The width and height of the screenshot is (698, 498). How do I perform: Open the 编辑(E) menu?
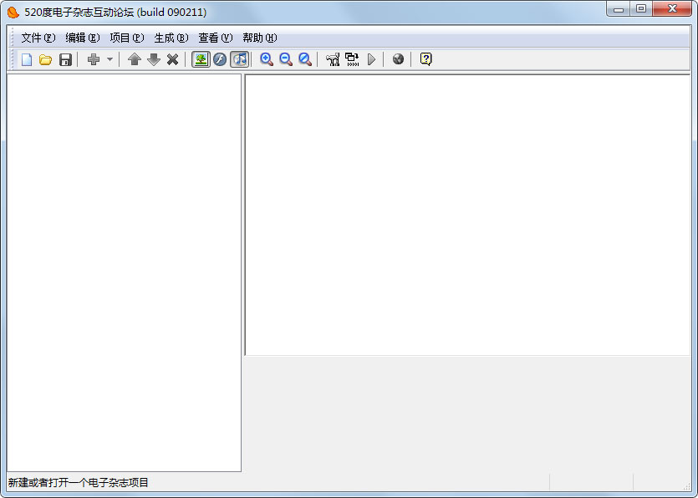point(83,38)
